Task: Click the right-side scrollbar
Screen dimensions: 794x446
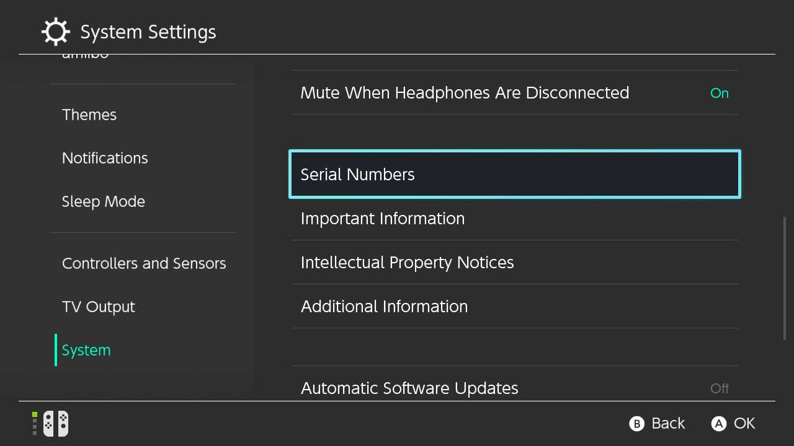Action: point(785,278)
